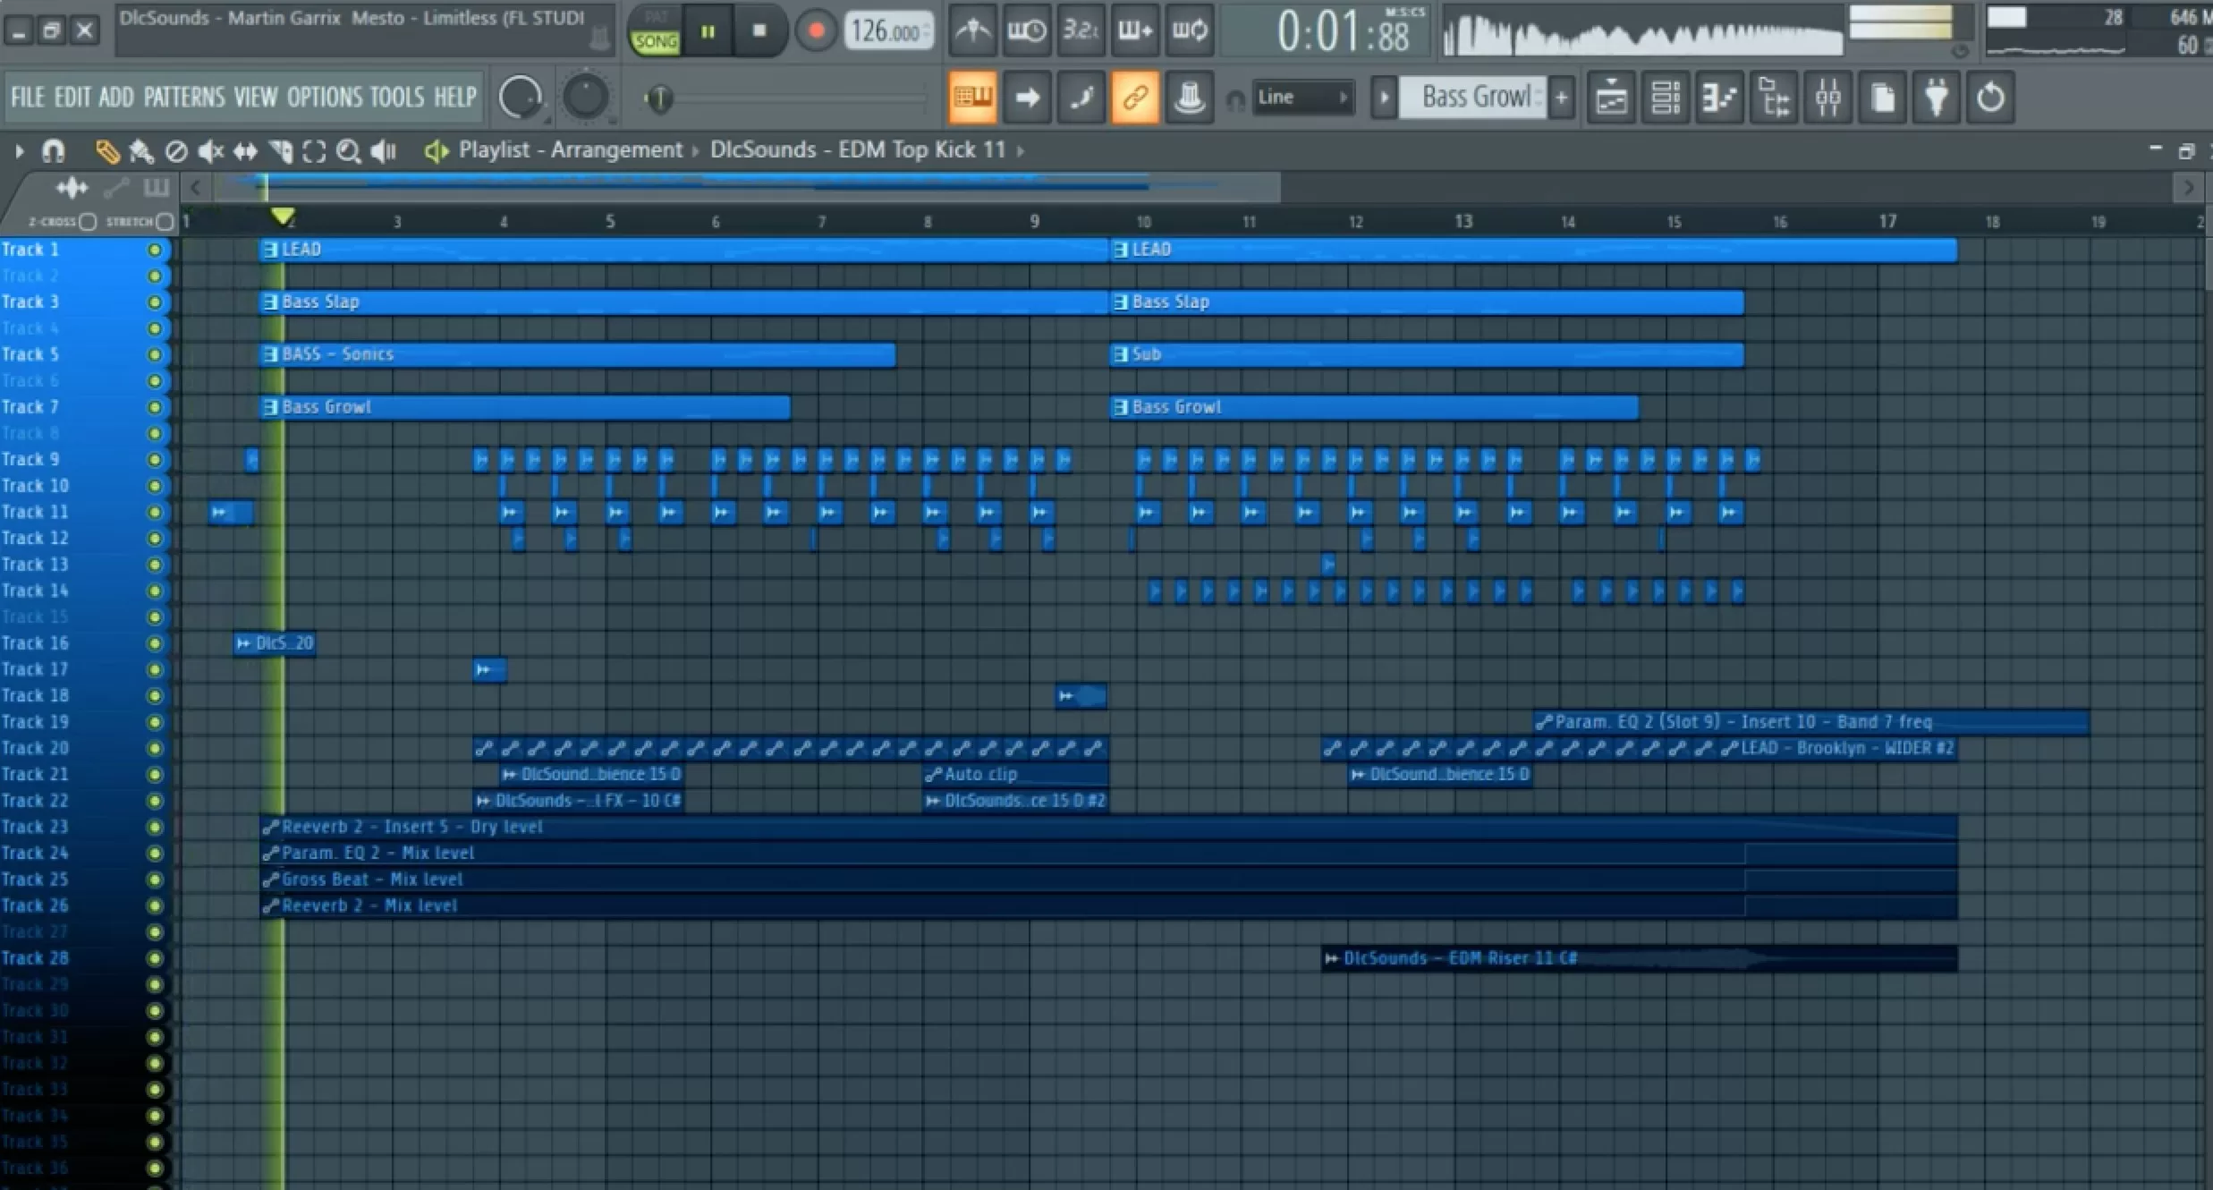The height and width of the screenshot is (1190, 2213).
Task: Pause playback with the pause button
Action: tap(708, 31)
